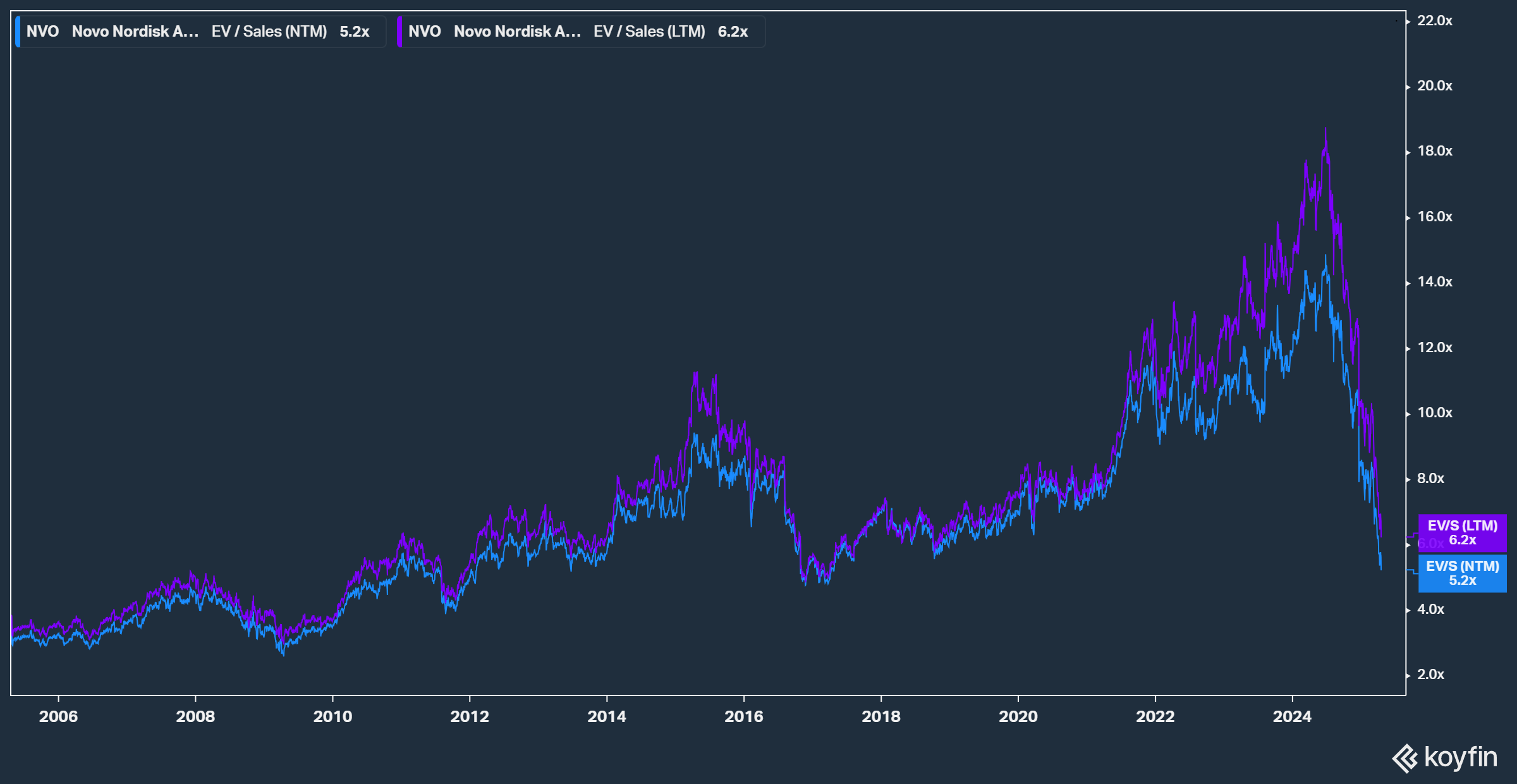This screenshot has width=1517, height=784.
Task: Click the purple LTM legend color bar
Action: [x=399, y=32]
